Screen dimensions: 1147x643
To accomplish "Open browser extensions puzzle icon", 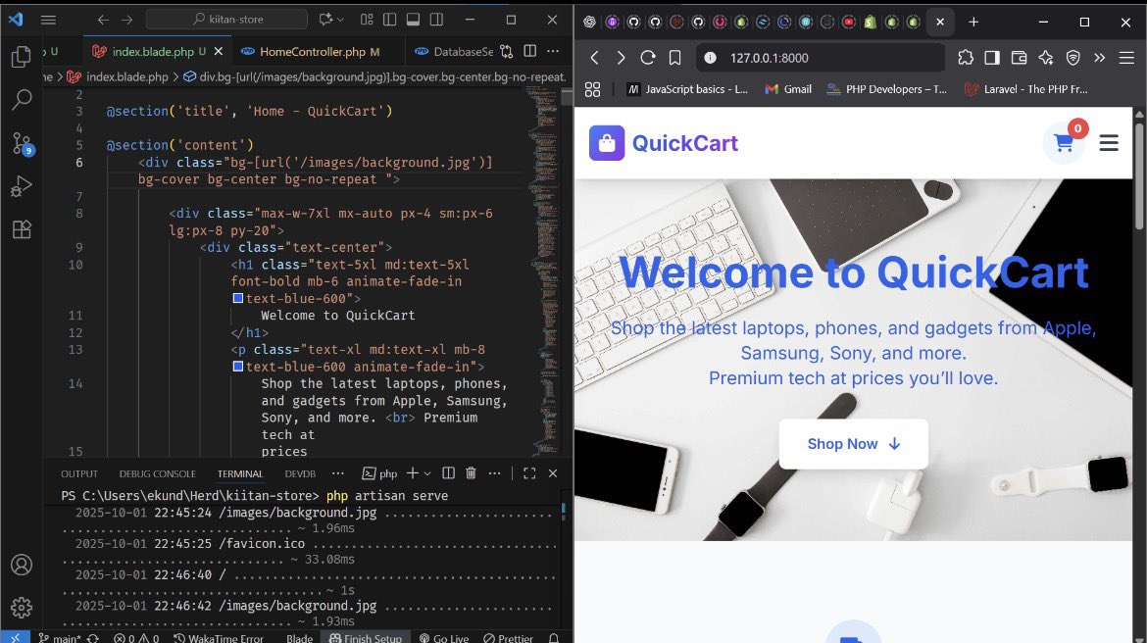I will [966, 58].
